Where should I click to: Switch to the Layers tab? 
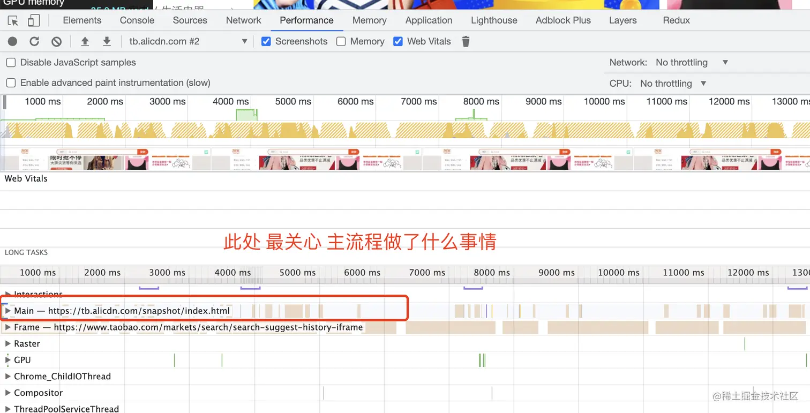(x=623, y=20)
